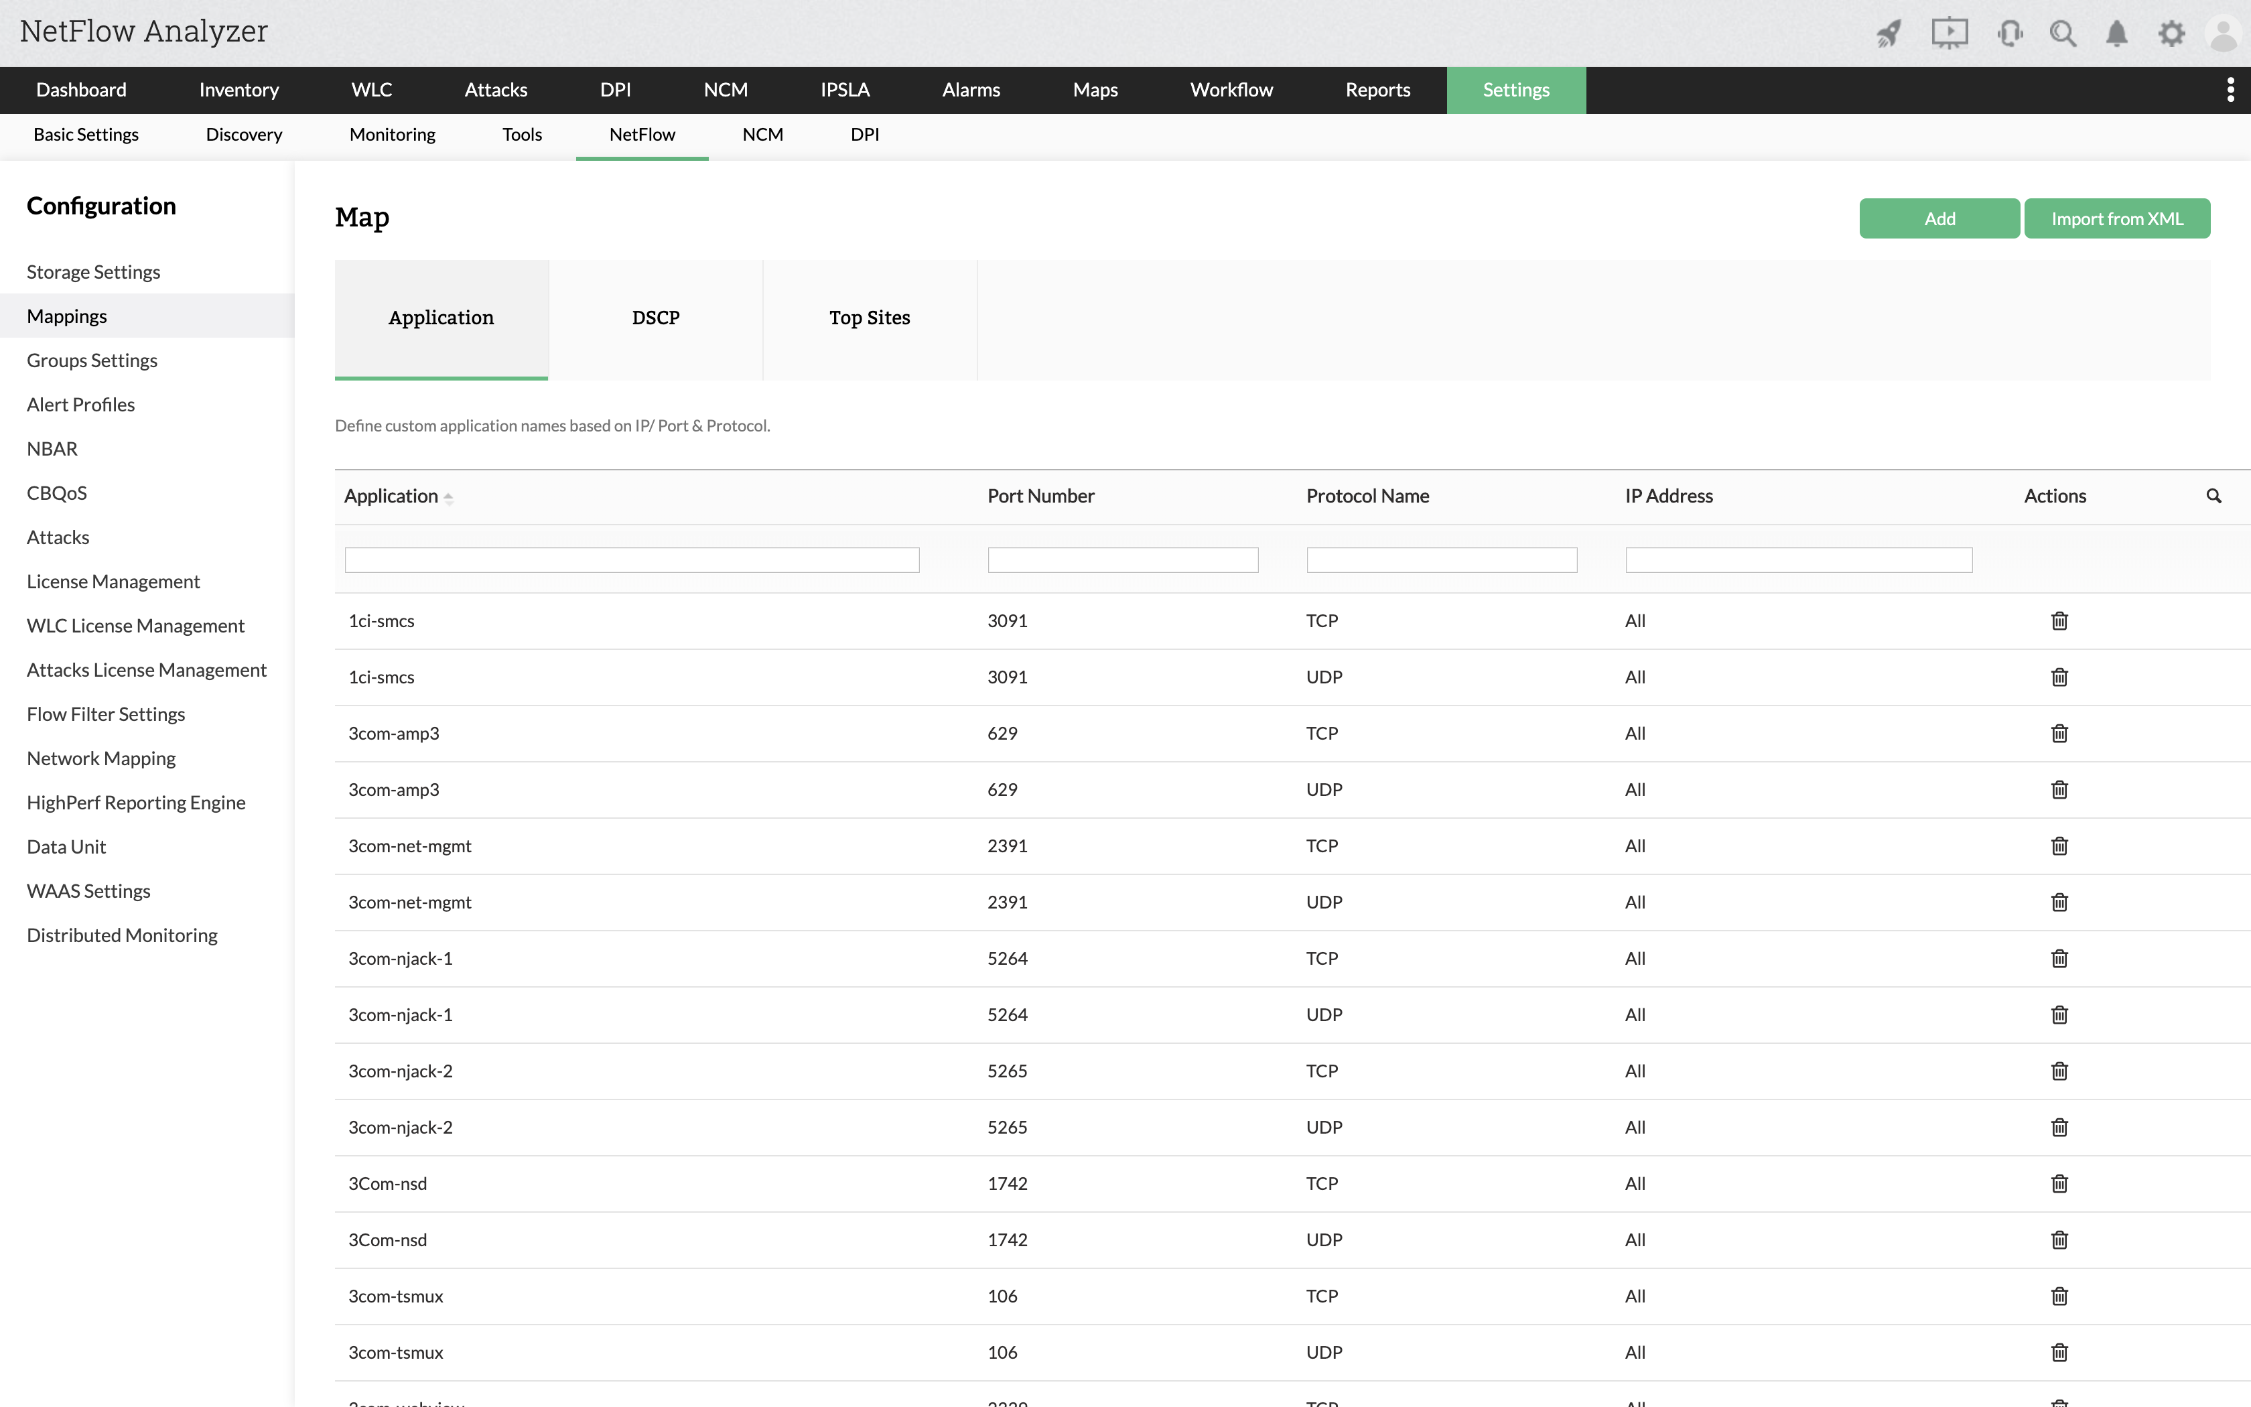Open the global search magnifier icon
Screen dimensions: 2251x1407
(2063, 33)
